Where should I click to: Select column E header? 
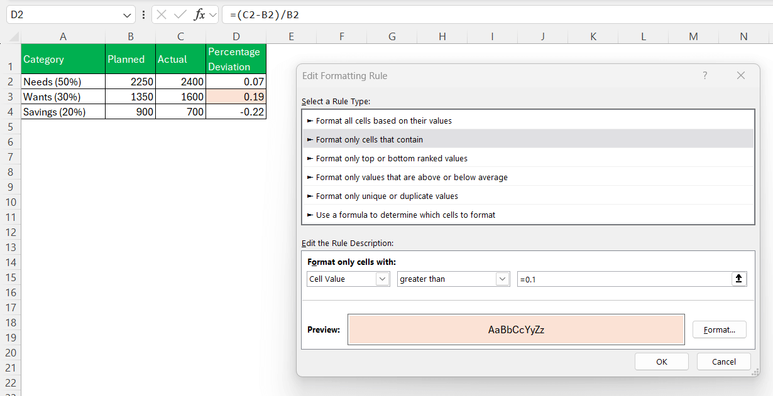[x=291, y=36]
